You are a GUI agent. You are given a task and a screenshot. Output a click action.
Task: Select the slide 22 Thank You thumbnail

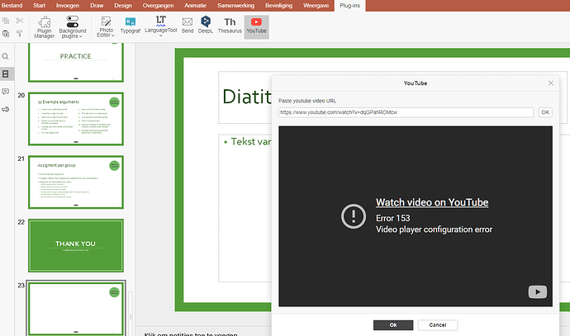pos(76,244)
